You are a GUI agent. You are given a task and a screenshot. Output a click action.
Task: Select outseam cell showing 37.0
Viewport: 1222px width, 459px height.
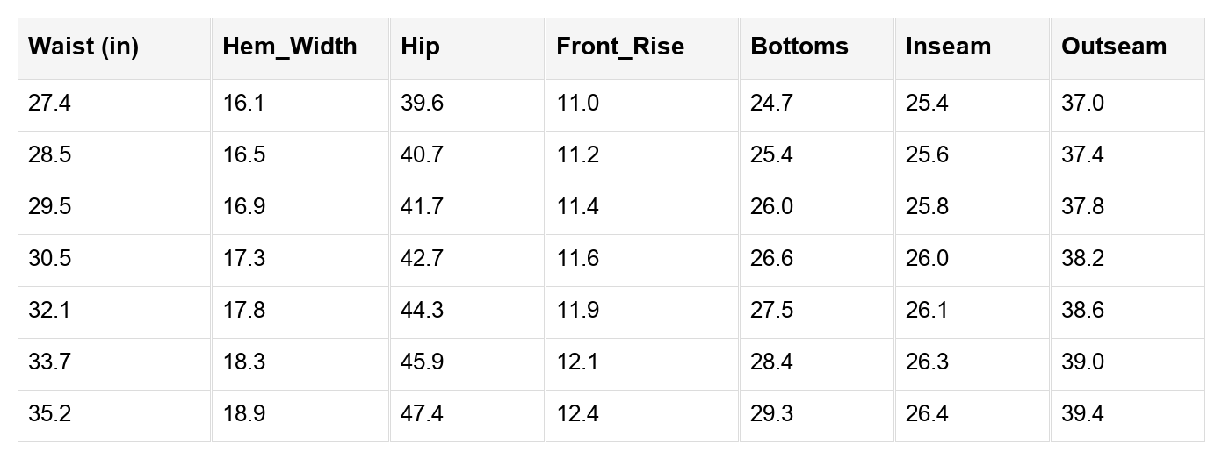[x=1083, y=104]
